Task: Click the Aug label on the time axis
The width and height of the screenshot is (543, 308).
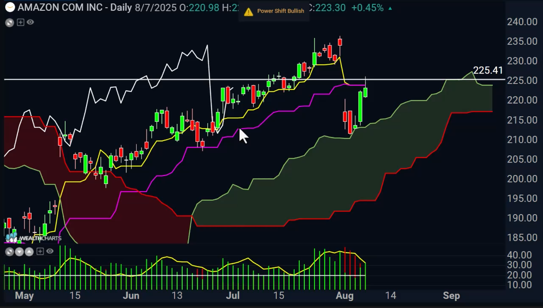Action: point(344,296)
